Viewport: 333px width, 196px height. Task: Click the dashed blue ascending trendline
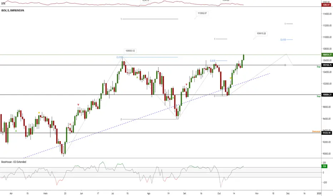(146, 116)
